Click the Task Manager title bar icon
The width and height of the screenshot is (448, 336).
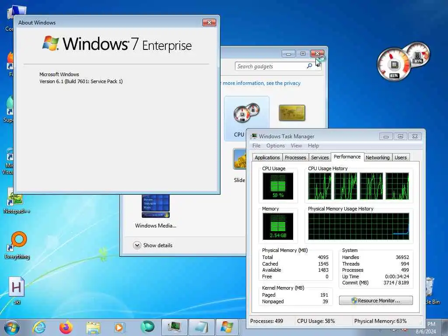254,136
